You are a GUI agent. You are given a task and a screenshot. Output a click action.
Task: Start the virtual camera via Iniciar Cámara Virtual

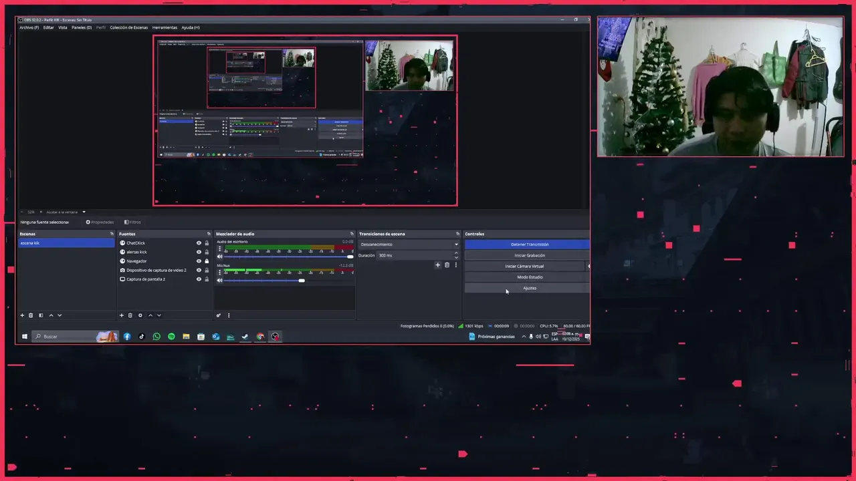click(524, 266)
